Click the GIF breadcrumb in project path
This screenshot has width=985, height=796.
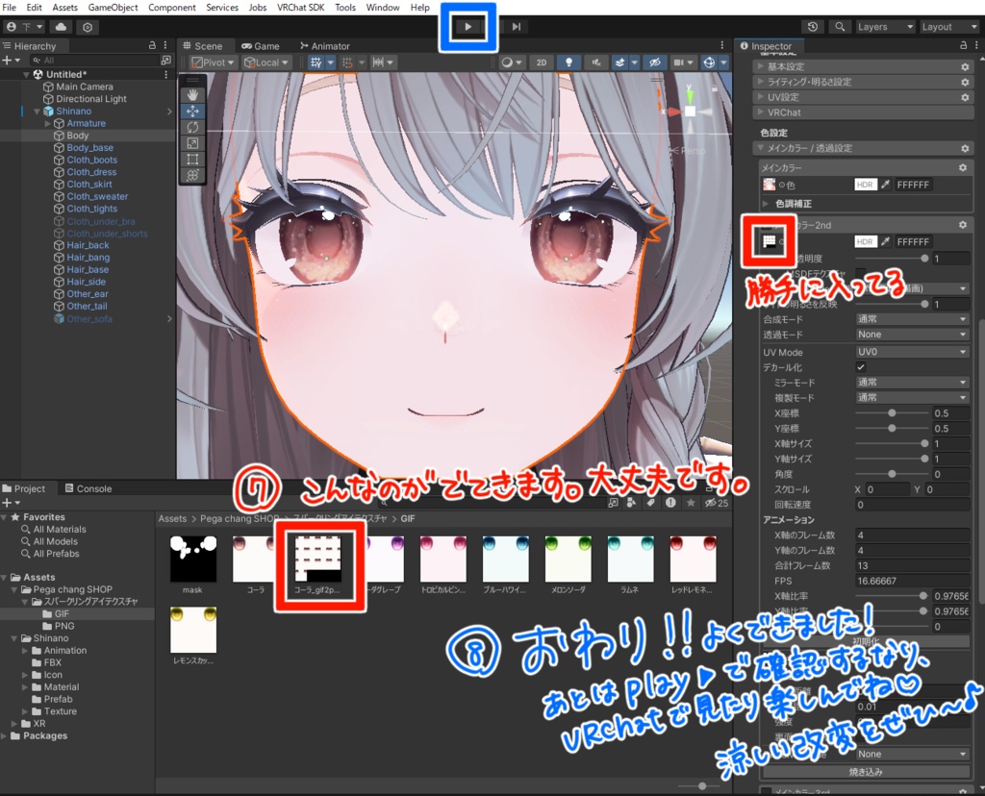(x=408, y=518)
